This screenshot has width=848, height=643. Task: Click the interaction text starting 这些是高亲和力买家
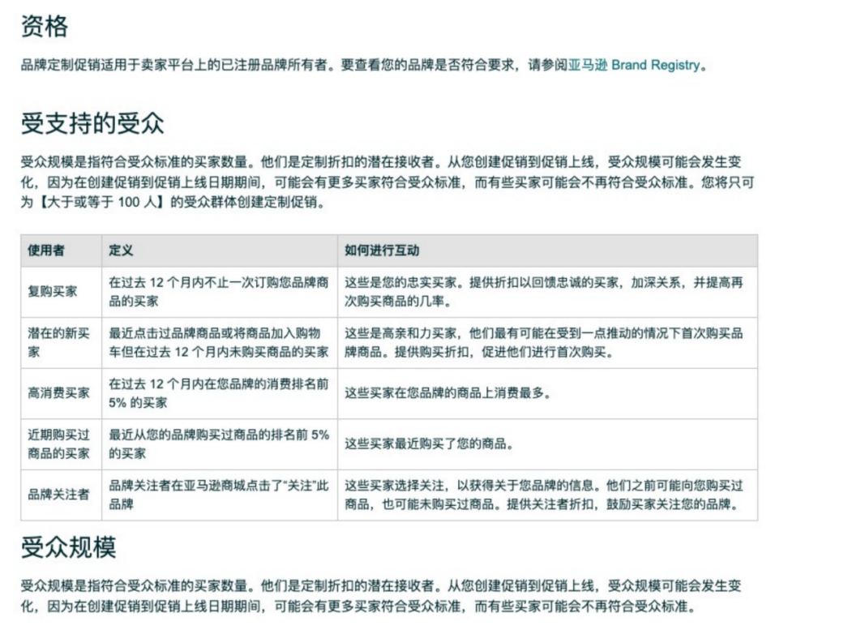coord(544,343)
